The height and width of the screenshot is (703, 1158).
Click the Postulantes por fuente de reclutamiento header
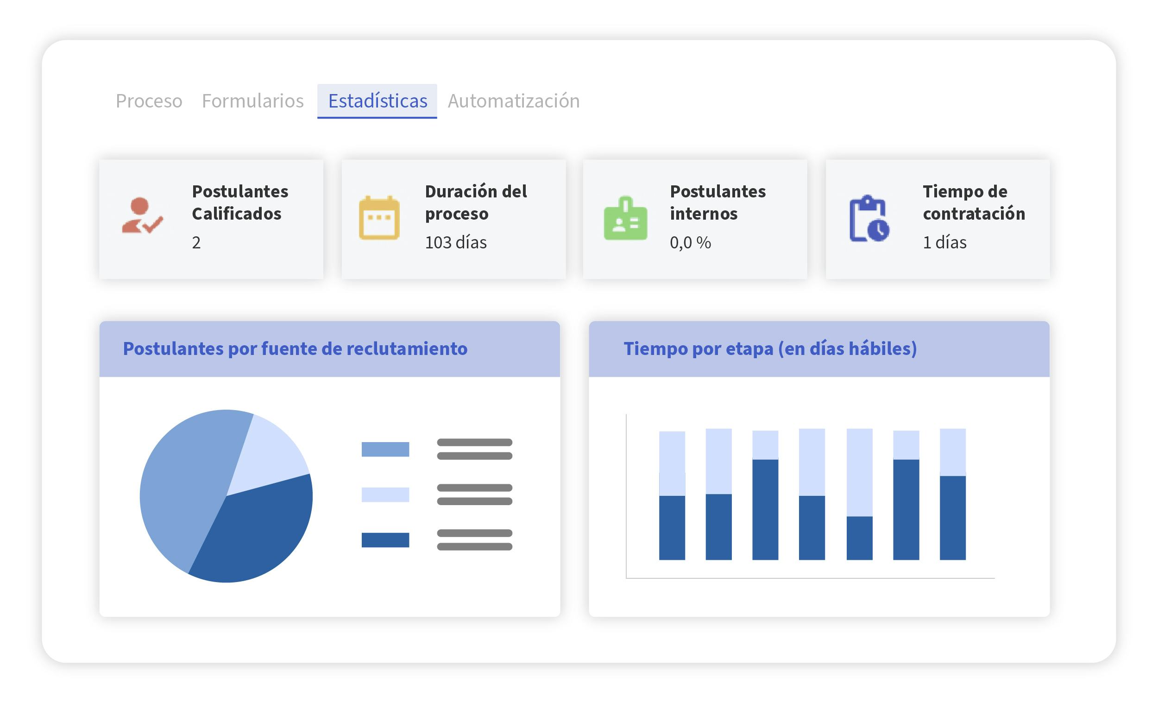click(x=295, y=349)
